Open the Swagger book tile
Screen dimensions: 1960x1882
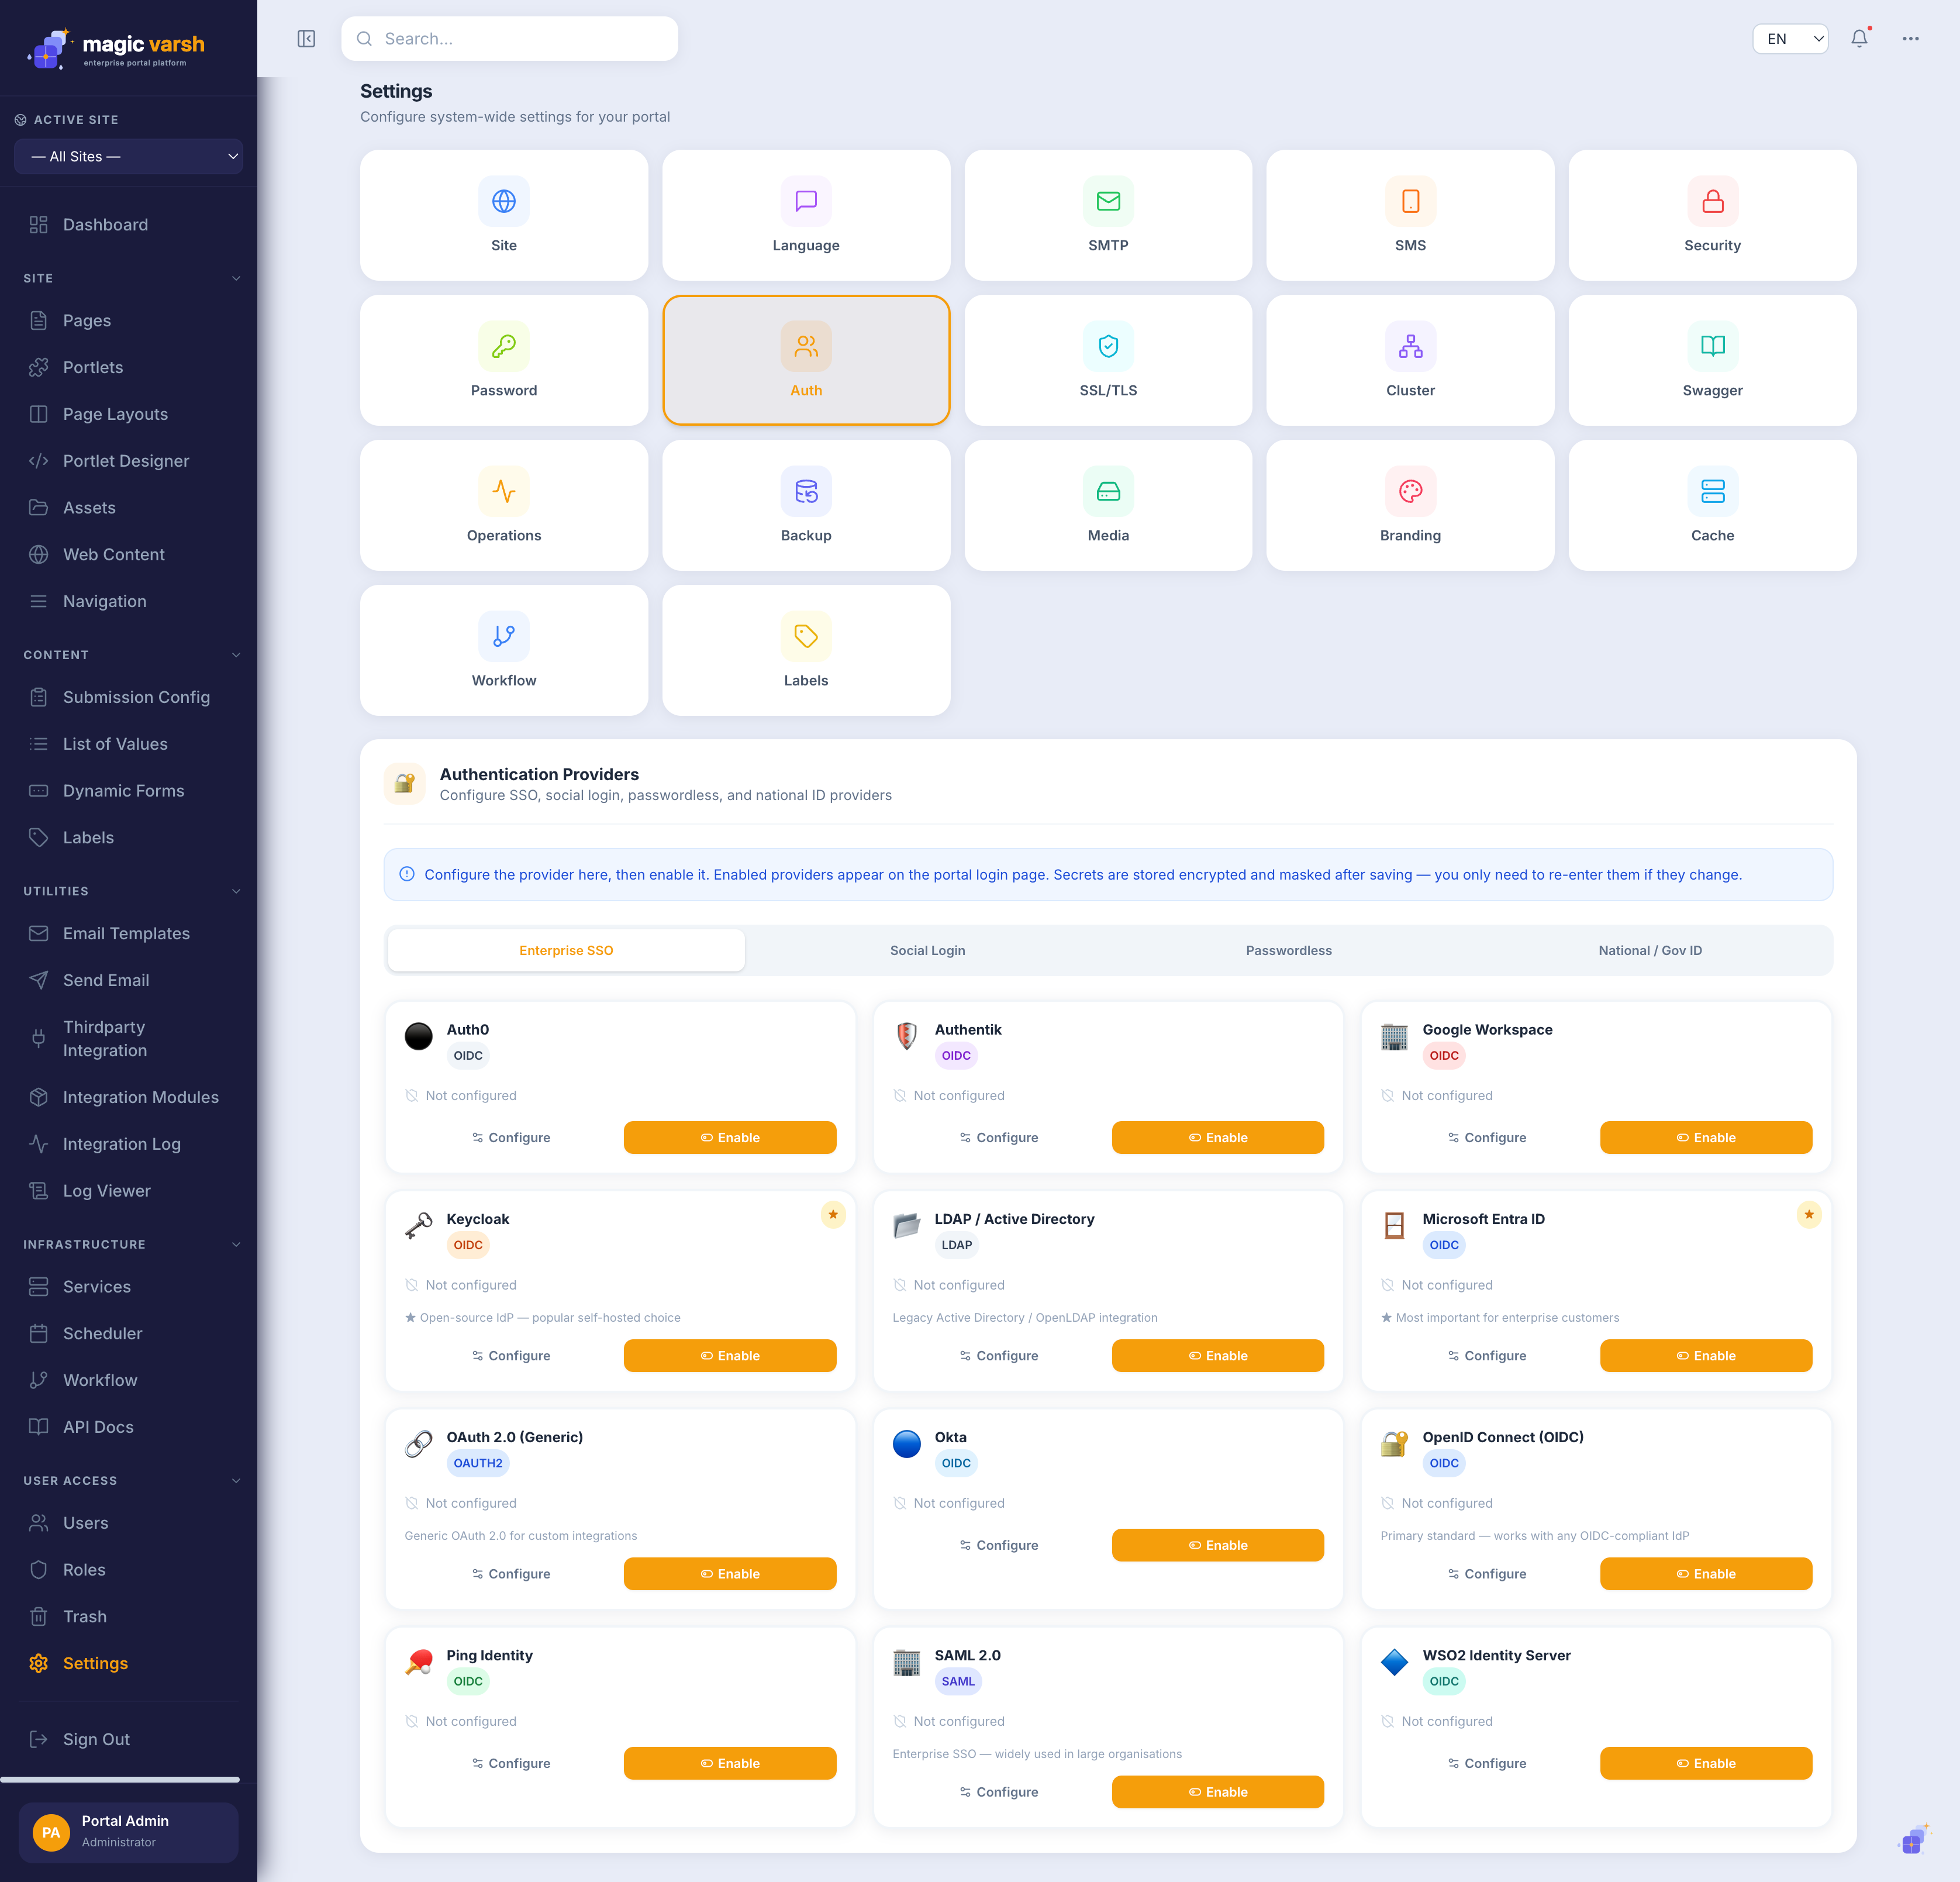pos(1712,360)
